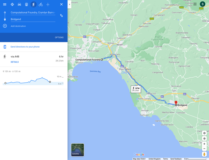Open DETAILS for via A48 route
Screen dimensions: 209x160
click(15, 62)
